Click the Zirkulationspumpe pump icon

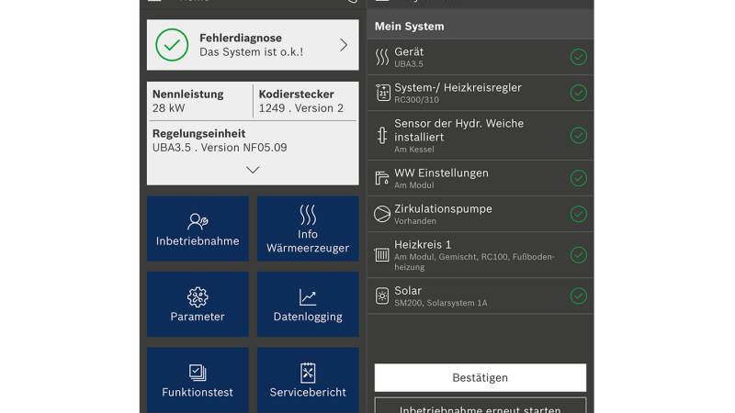point(382,214)
